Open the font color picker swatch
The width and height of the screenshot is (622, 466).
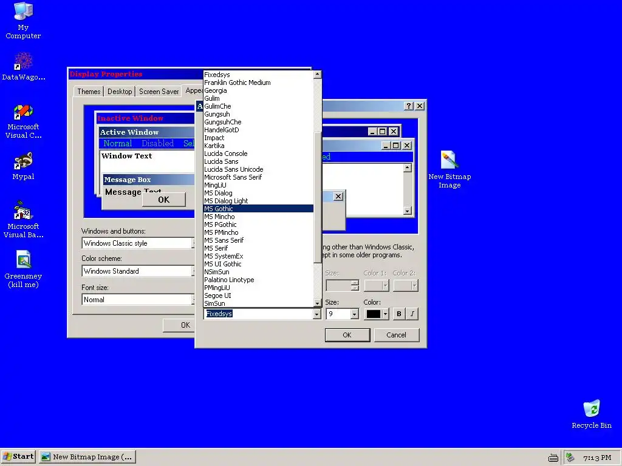tap(377, 314)
